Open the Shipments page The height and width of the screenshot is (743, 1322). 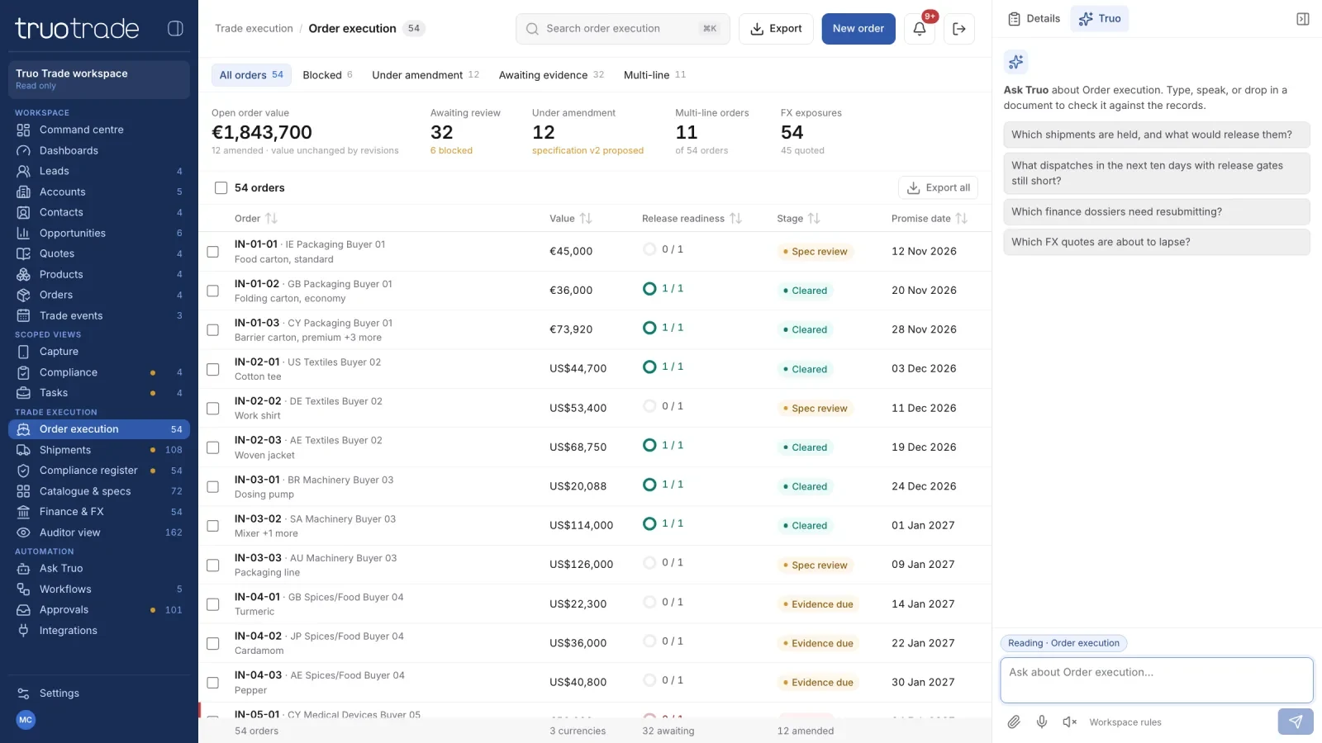click(99, 450)
